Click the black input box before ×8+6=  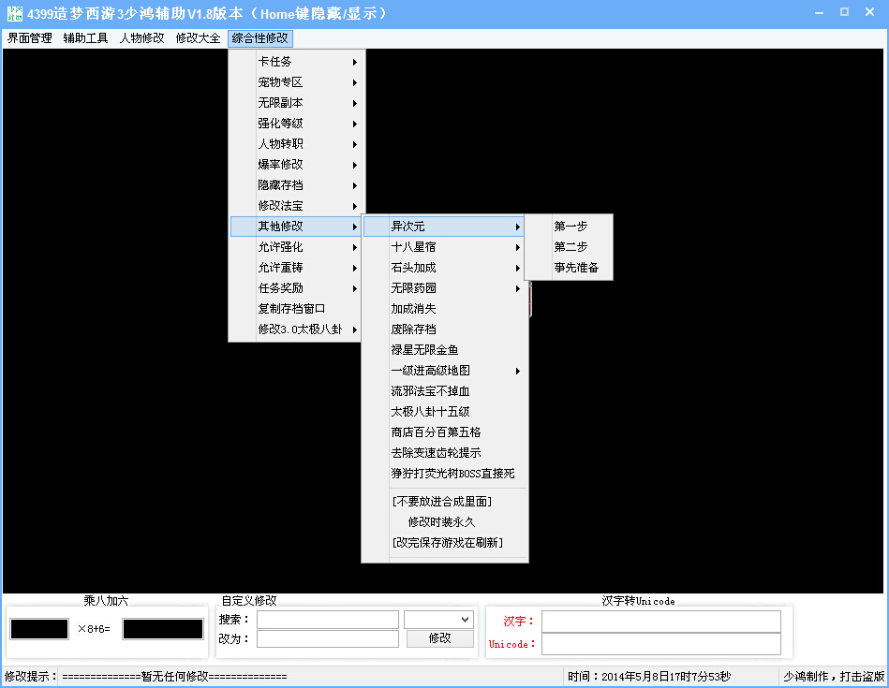39,629
